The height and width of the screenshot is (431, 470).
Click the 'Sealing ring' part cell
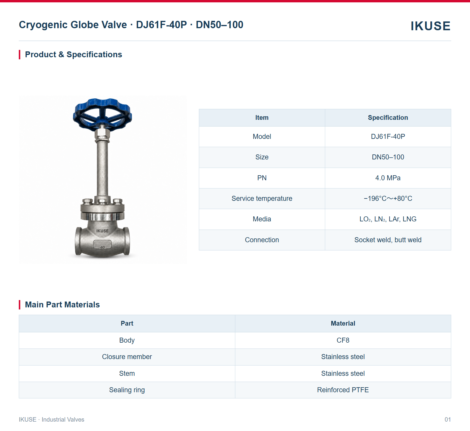click(x=127, y=390)
